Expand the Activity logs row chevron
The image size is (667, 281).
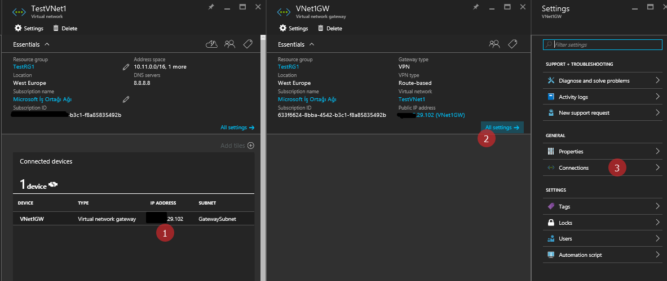click(657, 97)
